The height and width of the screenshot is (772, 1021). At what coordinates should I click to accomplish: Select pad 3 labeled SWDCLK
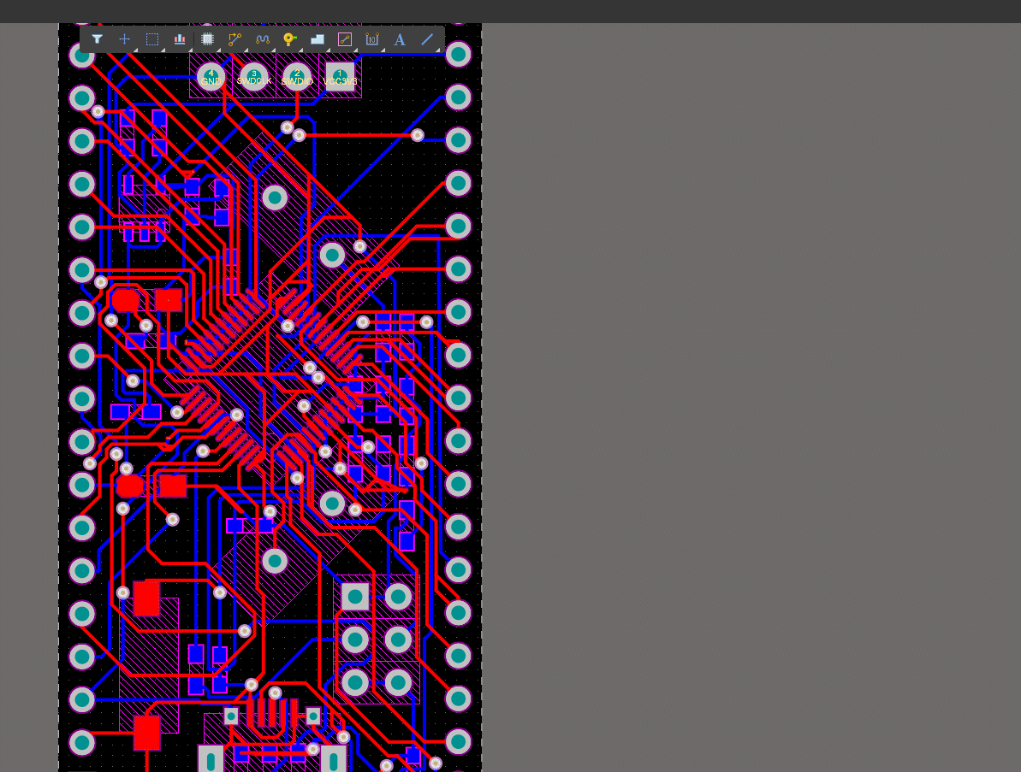click(x=254, y=77)
